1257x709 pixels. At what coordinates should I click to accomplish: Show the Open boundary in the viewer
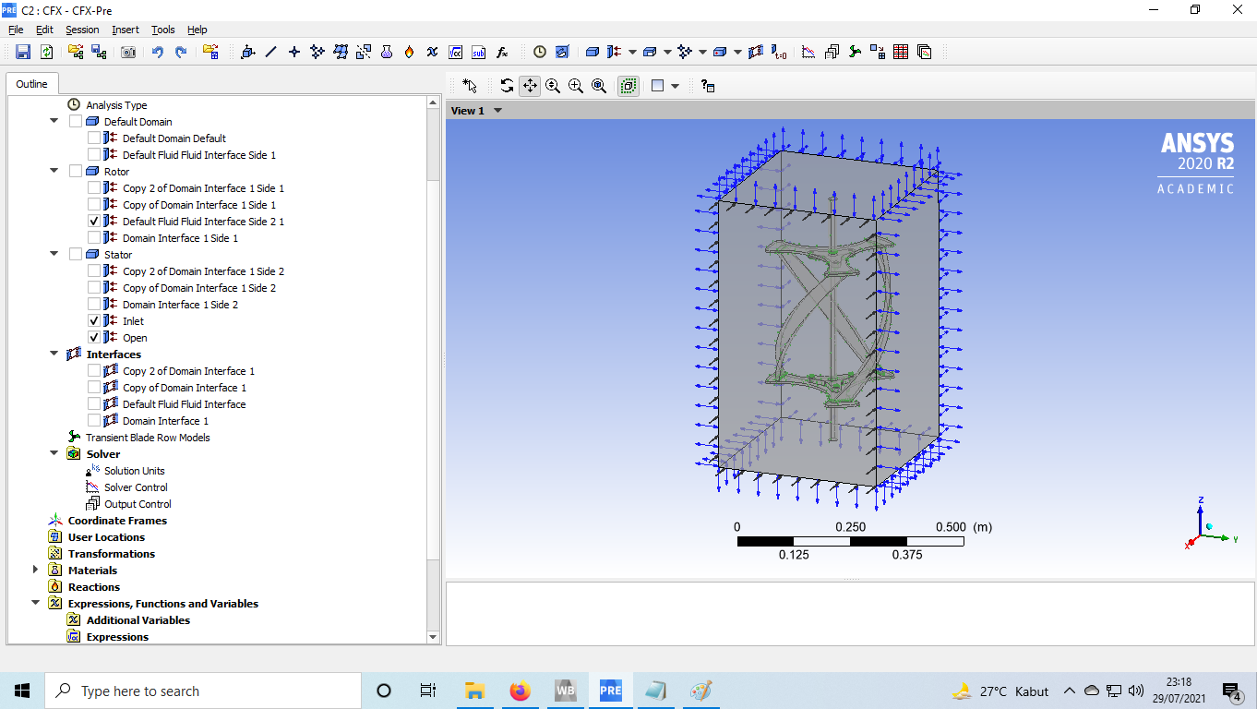(94, 337)
